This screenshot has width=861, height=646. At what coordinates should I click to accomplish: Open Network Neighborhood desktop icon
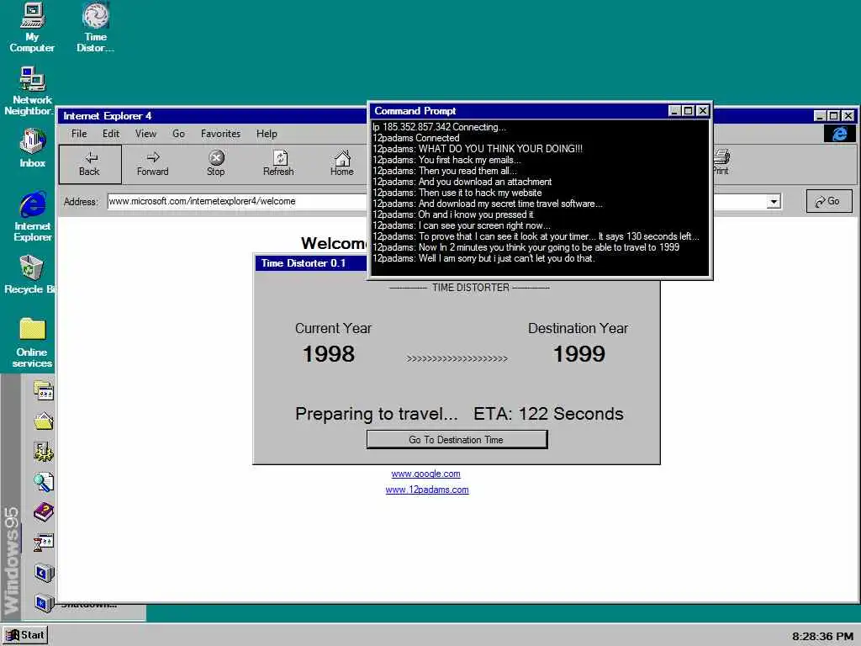[31, 91]
